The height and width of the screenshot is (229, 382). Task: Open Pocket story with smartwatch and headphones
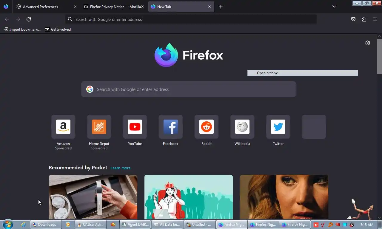tap(93, 197)
